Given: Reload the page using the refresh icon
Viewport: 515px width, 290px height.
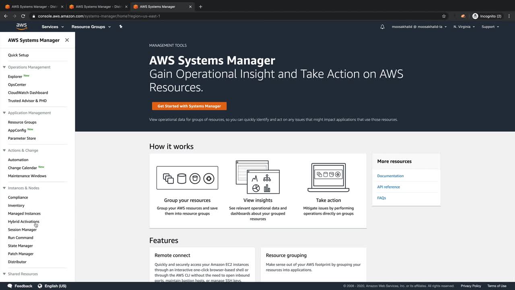Looking at the screenshot, I should click(23, 16).
